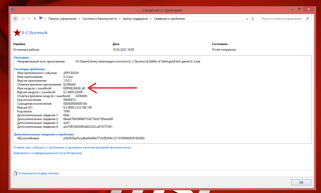The width and height of the screenshot is (321, 193).
Task: Click the Back navigation arrow
Action: click(15, 19)
